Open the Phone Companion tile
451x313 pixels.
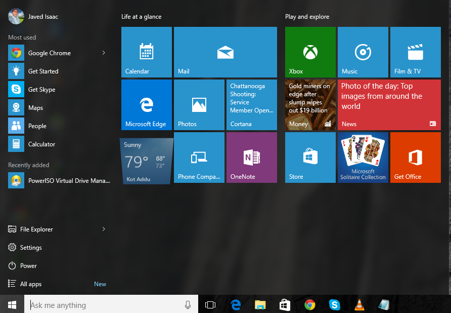pyautogui.click(x=199, y=158)
